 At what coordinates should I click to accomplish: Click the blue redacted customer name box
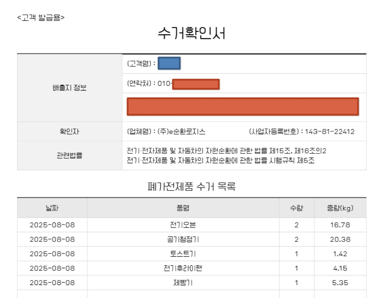click(169, 64)
